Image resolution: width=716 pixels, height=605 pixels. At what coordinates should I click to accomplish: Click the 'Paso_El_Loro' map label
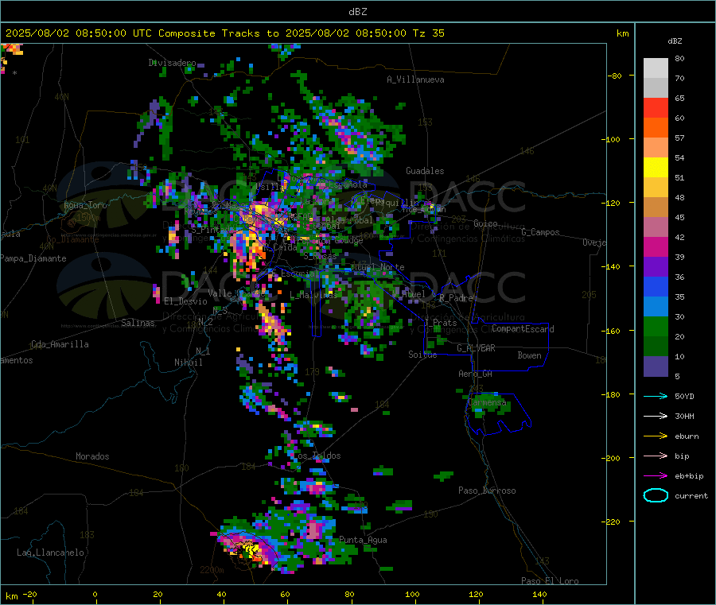click(x=550, y=581)
